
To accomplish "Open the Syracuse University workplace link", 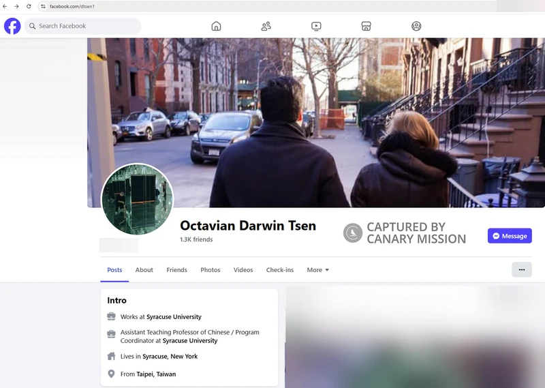I will [174, 316].
